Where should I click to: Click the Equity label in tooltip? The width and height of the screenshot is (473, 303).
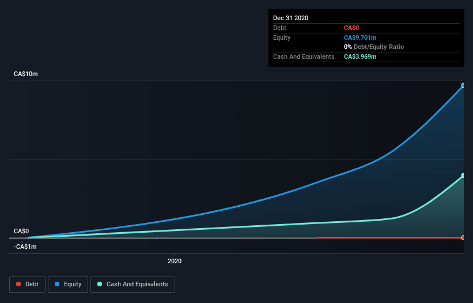coord(282,37)
